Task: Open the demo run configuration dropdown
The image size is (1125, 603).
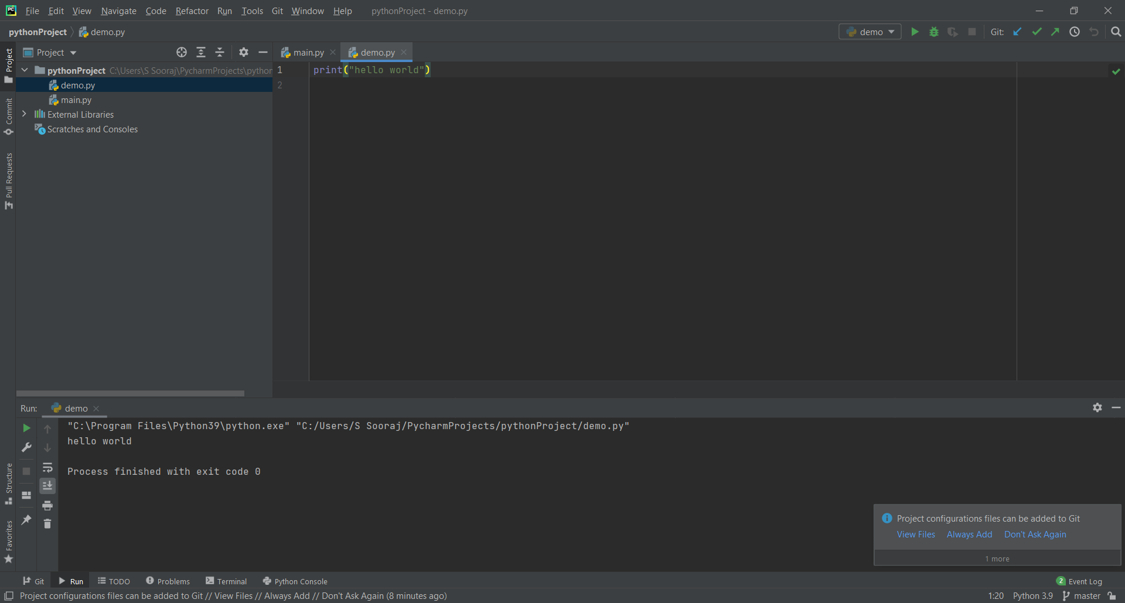Action: 870,32
